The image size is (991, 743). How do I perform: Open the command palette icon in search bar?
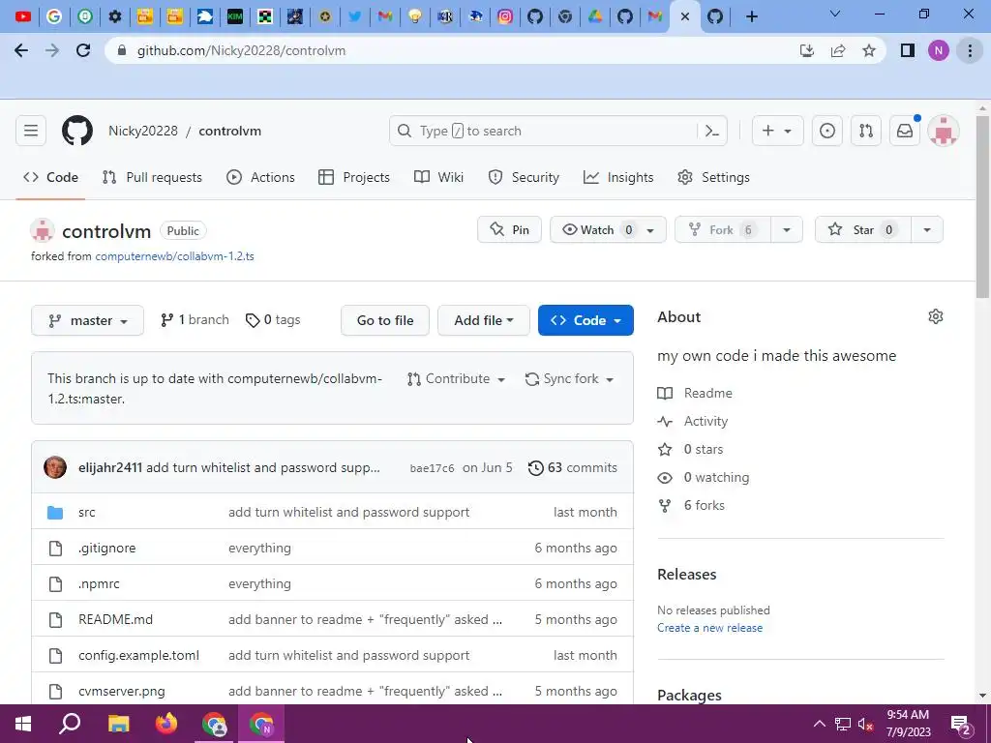coord(712,131)
